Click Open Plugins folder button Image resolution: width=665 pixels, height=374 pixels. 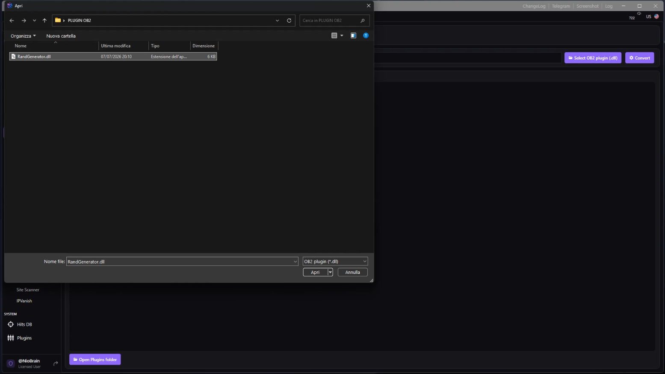click(x=95, y=359)
